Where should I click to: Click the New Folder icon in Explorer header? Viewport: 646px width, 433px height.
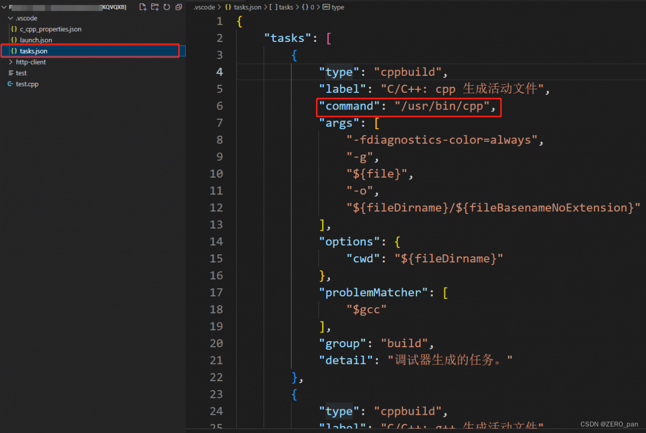[x=155, y=7]
